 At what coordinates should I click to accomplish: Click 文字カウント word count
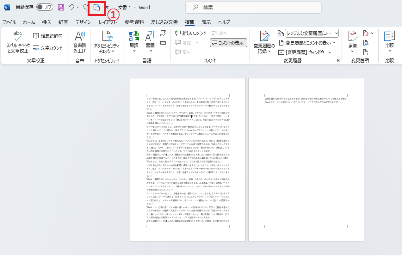(48, 48)
